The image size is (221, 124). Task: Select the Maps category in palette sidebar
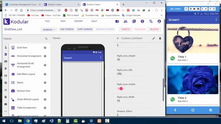pos(6,76)
